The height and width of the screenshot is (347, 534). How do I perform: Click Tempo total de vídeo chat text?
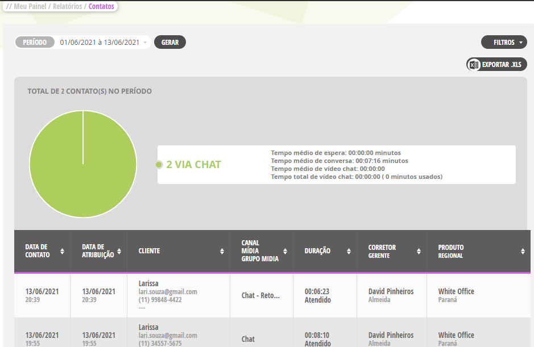[357, 177]
